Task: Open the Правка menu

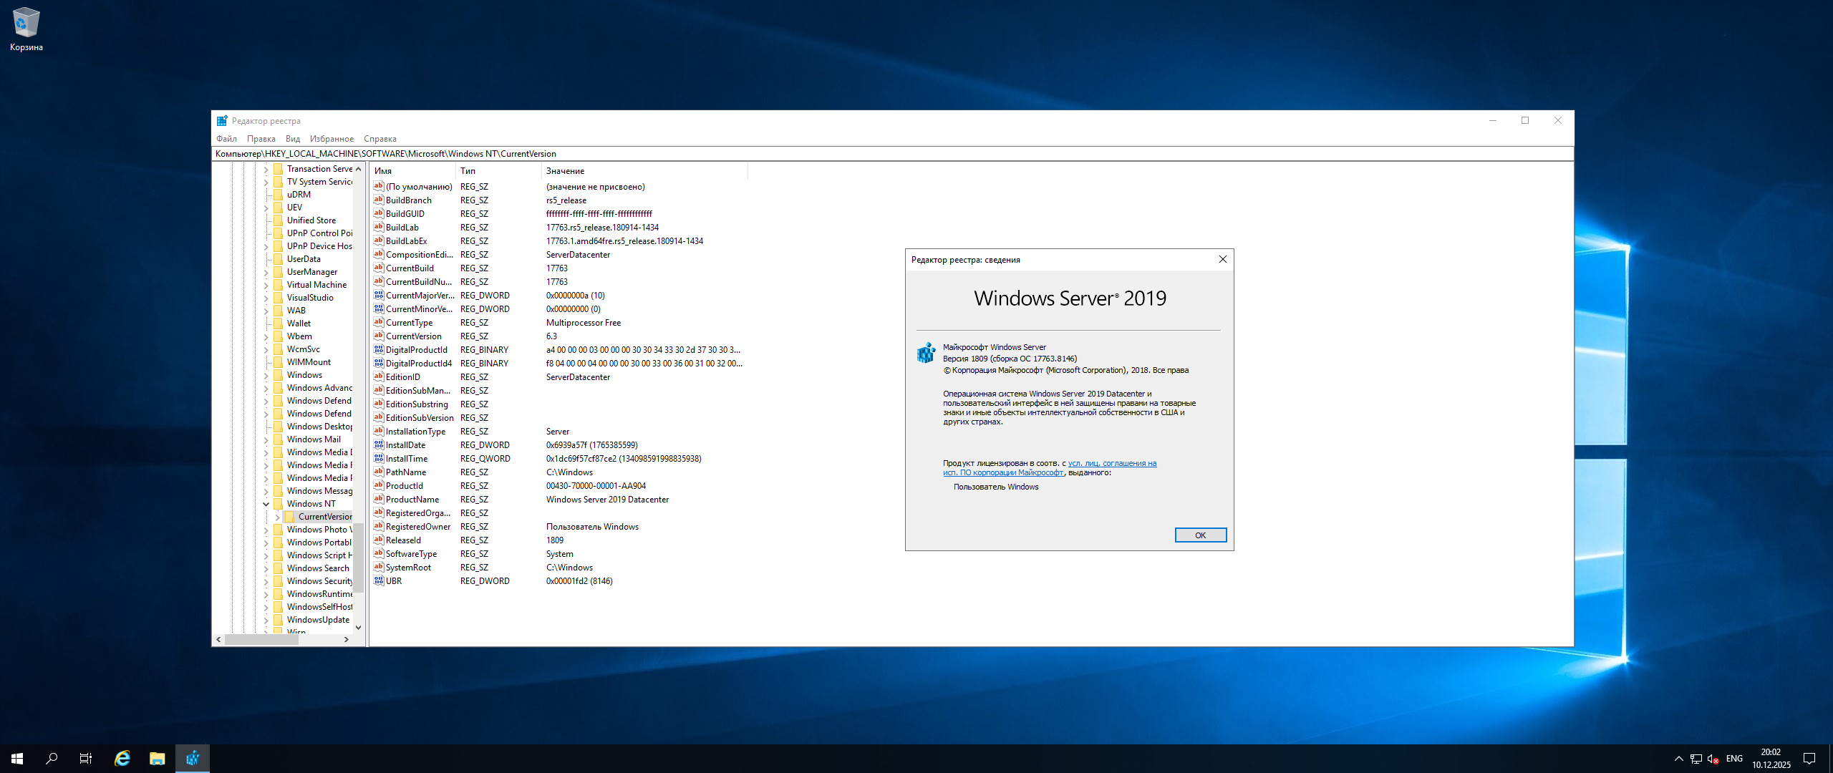Action: 261,139
